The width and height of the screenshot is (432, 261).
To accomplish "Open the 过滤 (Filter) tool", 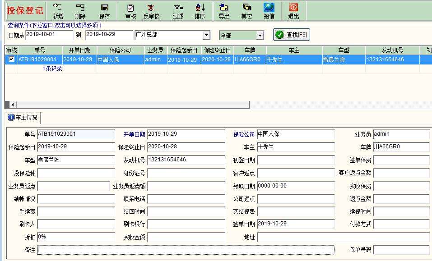I will (x=178, y=11).
